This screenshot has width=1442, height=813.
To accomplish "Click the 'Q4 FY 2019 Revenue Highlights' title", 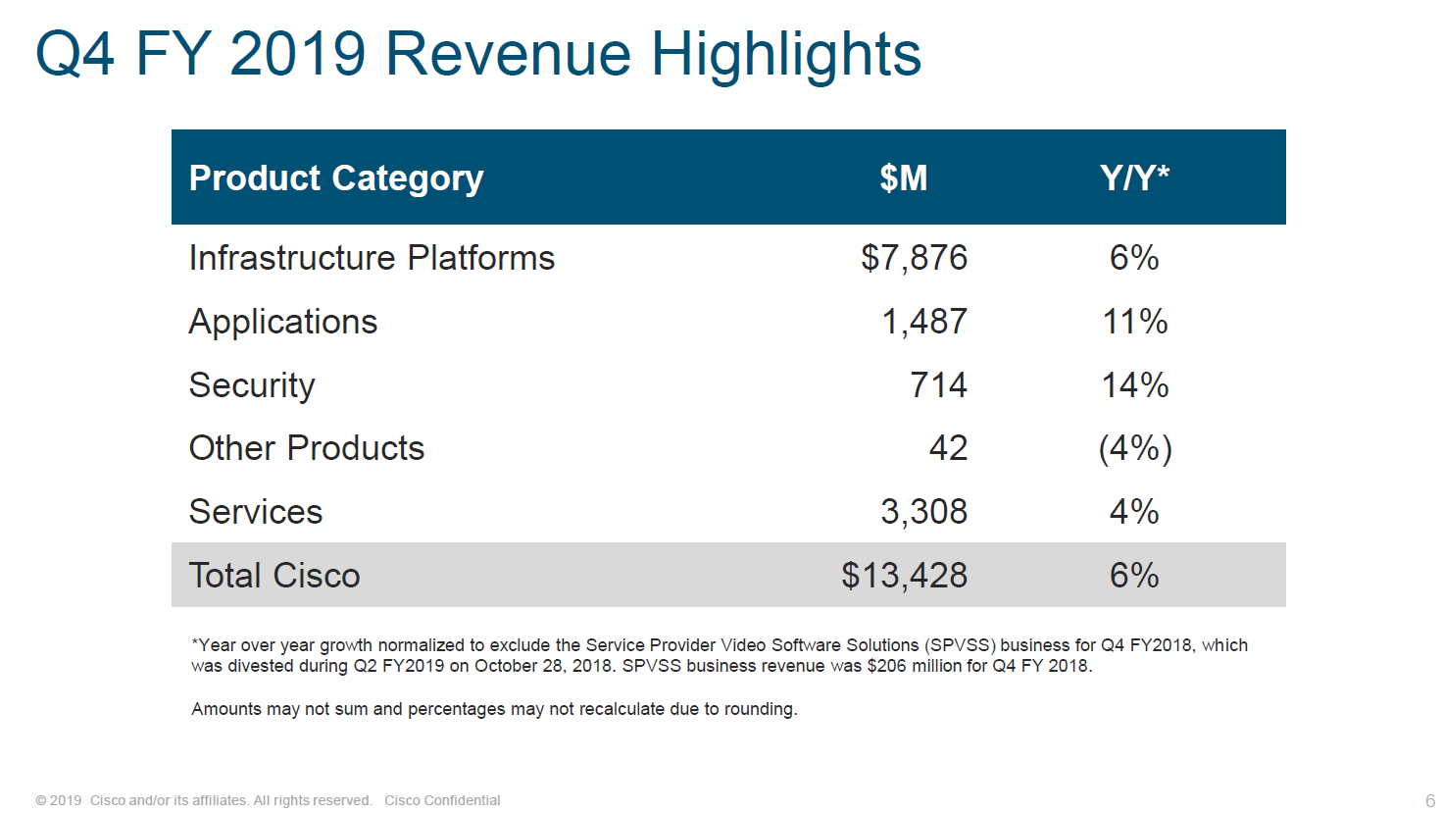I will tap(478, 55).
